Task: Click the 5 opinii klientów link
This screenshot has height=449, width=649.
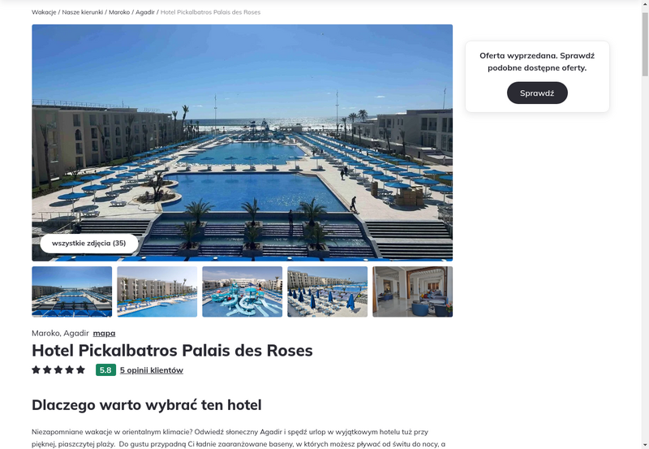Action: point(152,370)
